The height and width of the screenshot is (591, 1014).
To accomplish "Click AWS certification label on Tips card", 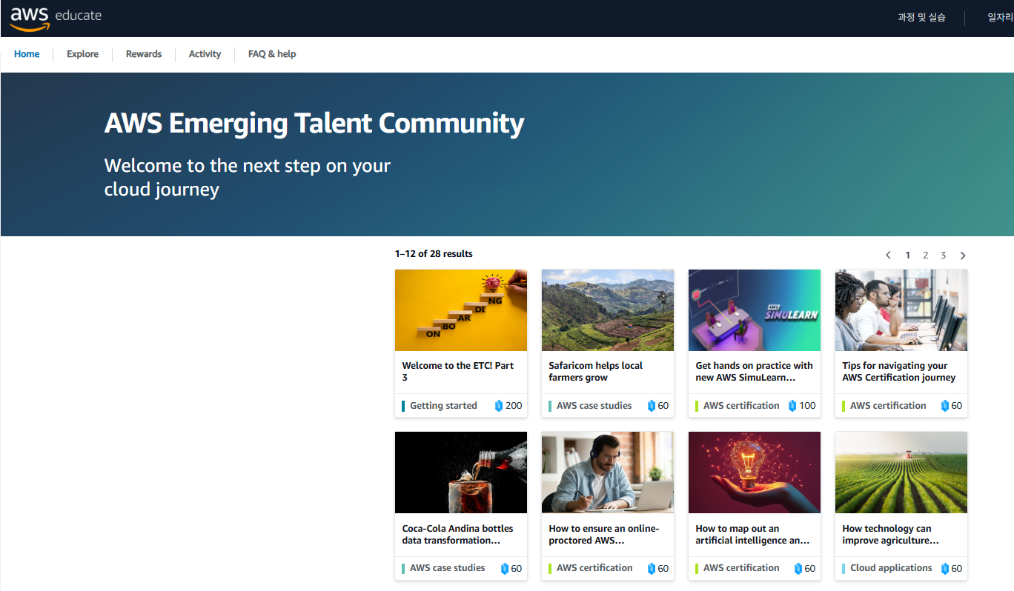I will [888, 406].
